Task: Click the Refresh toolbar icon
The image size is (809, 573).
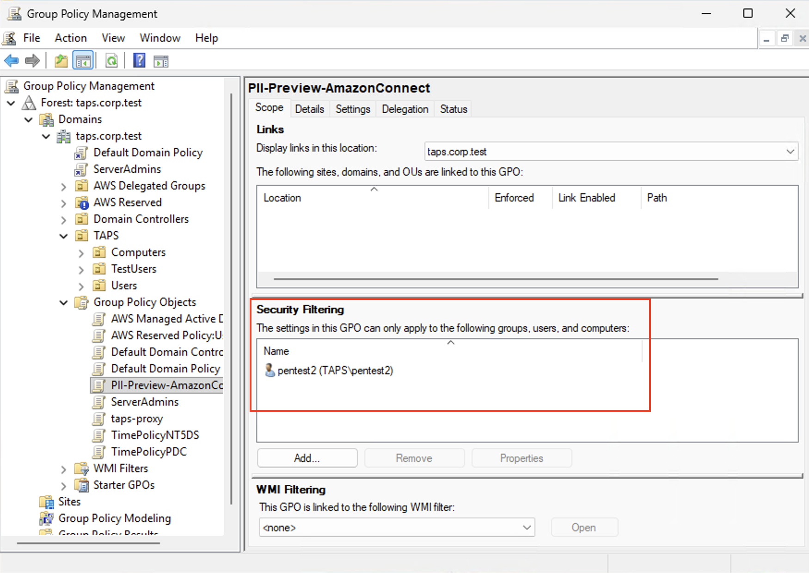Action: coord(111,61)
